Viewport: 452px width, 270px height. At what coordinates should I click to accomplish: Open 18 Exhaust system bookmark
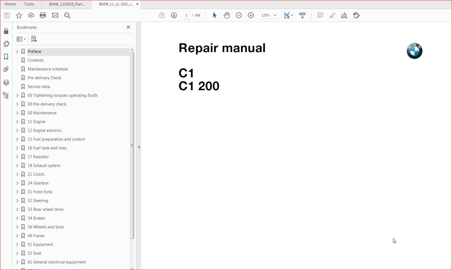[x=44, y=166]
